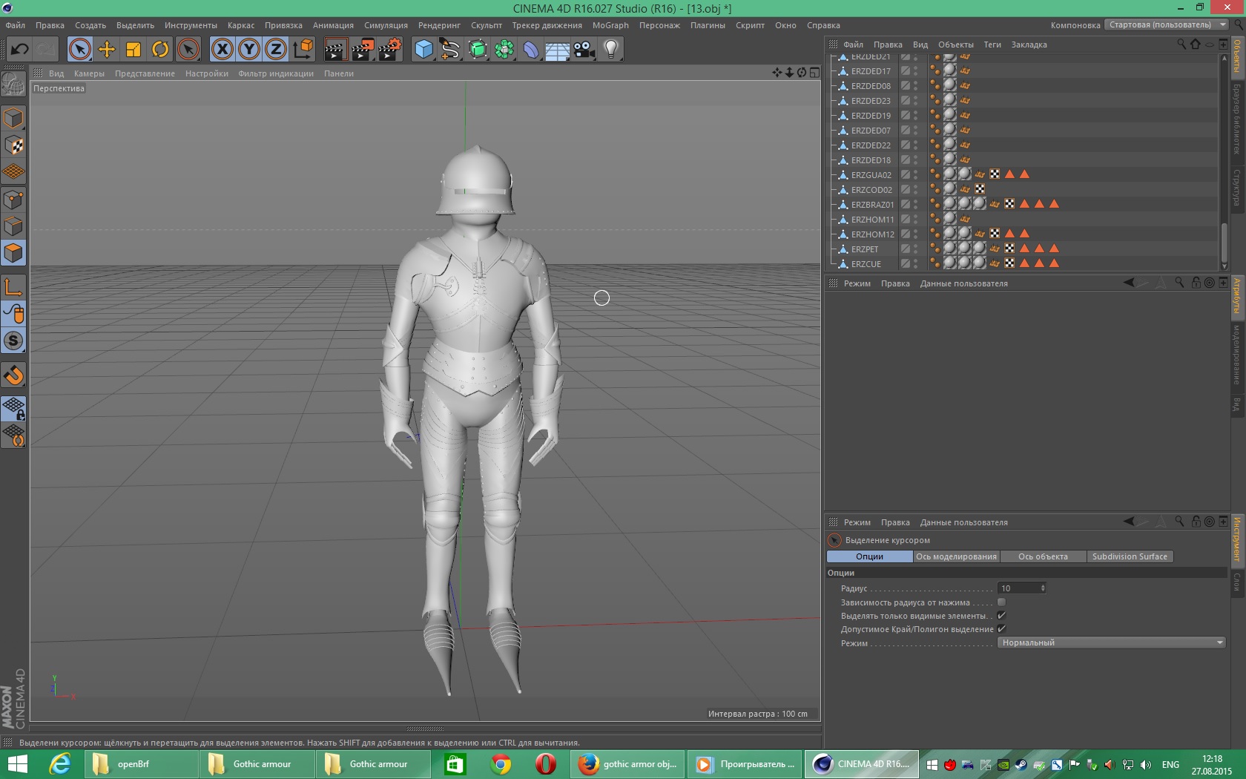The image size is (1246, 779).
Task: Click the first material tag of ERZCOD02
Action: [x=949, y=189]
